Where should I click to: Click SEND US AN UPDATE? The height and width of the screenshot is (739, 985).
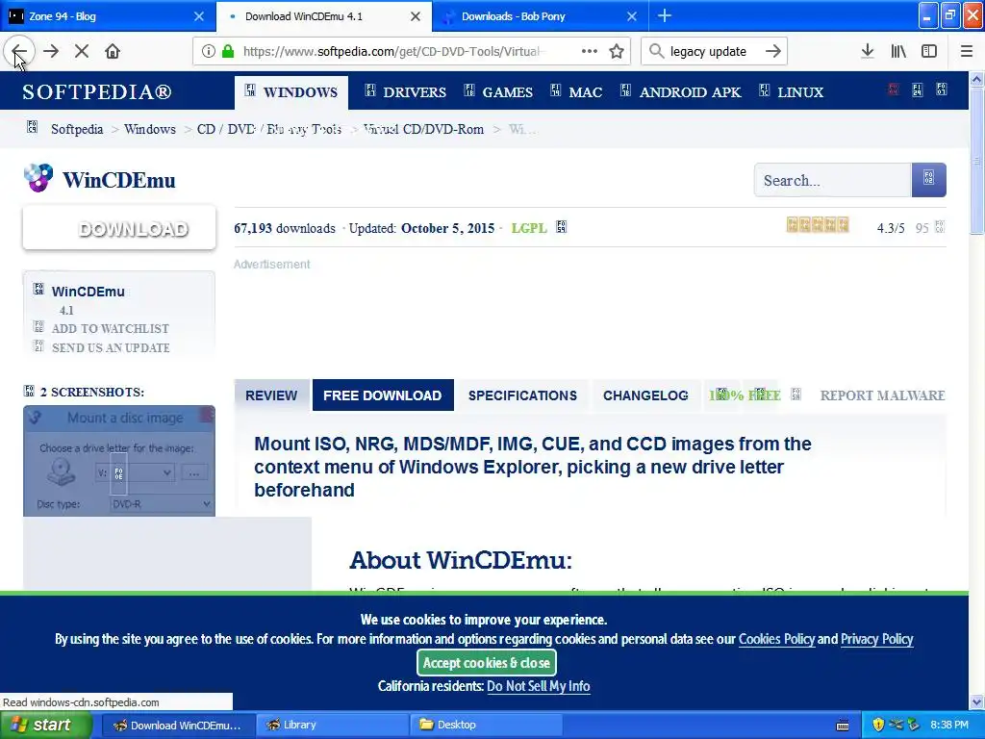[111, 347]
